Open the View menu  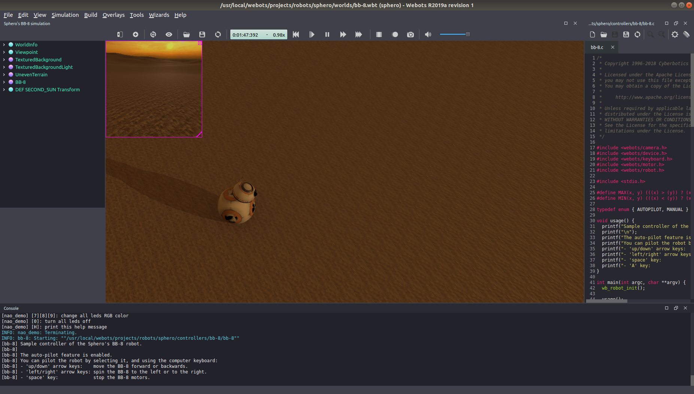tap(40, 15)
